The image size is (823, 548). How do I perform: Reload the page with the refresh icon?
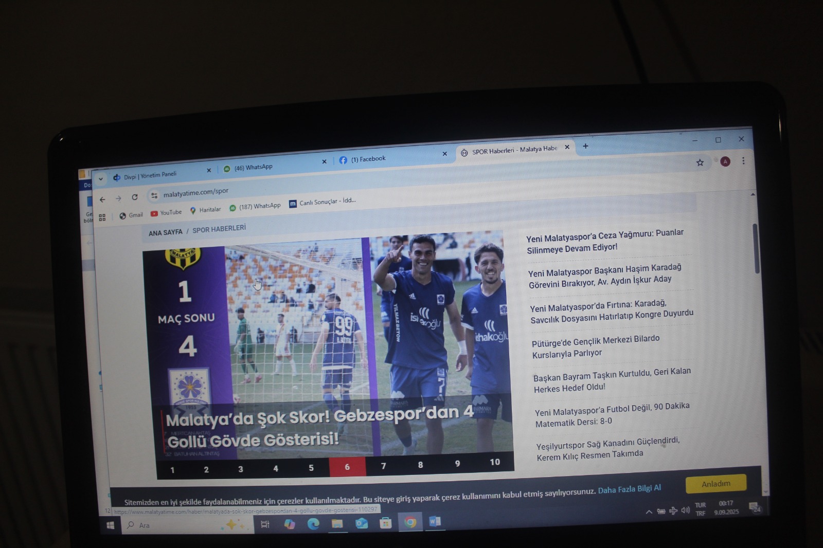click(135, 197)
